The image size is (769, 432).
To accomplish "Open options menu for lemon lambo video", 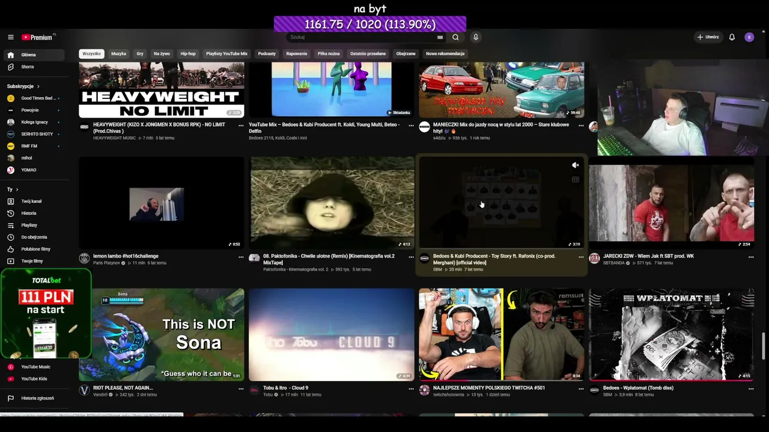I will pyautogui.click(x=241, y=257).
